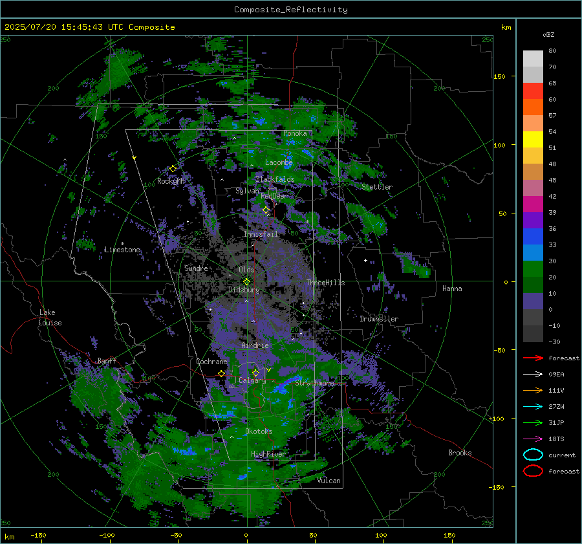Viewport: 582px width, 544px height.
Task: Click the green 31JP arrow in the legend
Action: (x=533, y=422)
